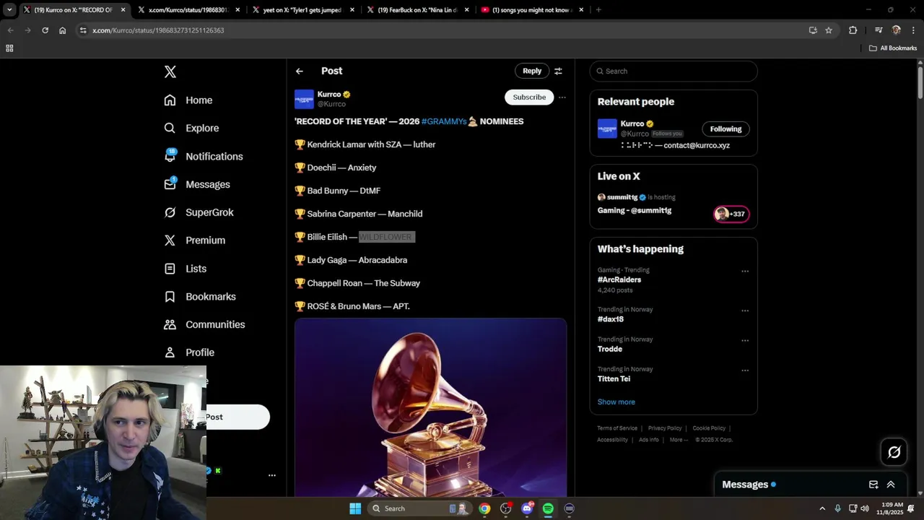Open Spotify from the taskbar
Screen dimensions: 924x520
548,508
